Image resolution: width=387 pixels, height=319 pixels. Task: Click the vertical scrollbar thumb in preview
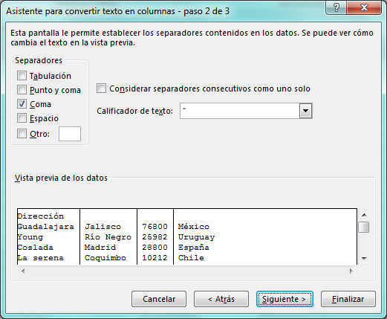(x=364, y=227)
